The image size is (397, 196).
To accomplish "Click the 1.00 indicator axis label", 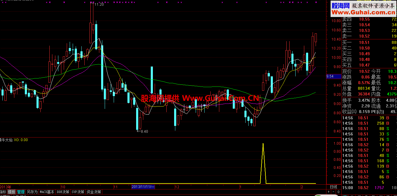I will click(x=337, y=143).
